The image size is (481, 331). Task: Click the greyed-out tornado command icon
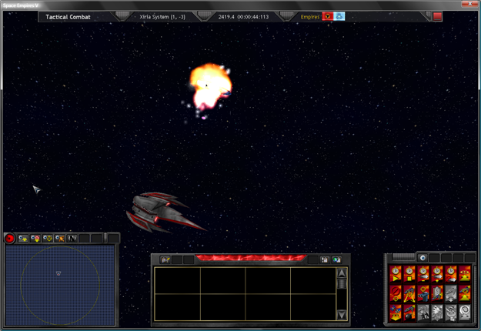click(451, 313)
